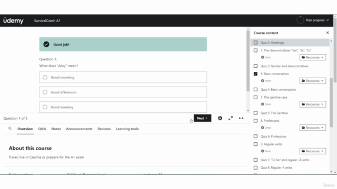Image resolution: width=337 pixels, height=189 pixels.
Task: Open Resources dropdown for Basic conversation
Action: [312, 81]
